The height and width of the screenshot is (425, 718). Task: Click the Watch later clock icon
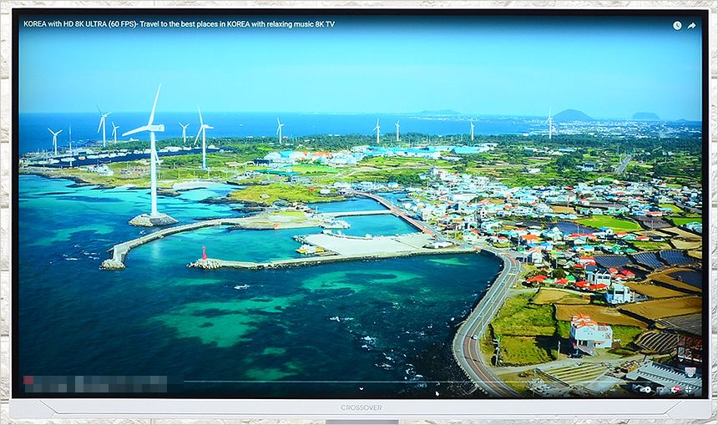(x=677, y=26)
